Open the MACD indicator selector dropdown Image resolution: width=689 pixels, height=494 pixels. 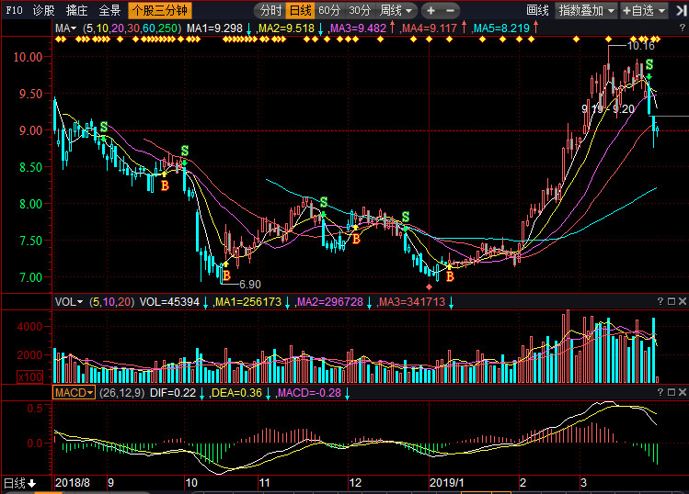75,392
